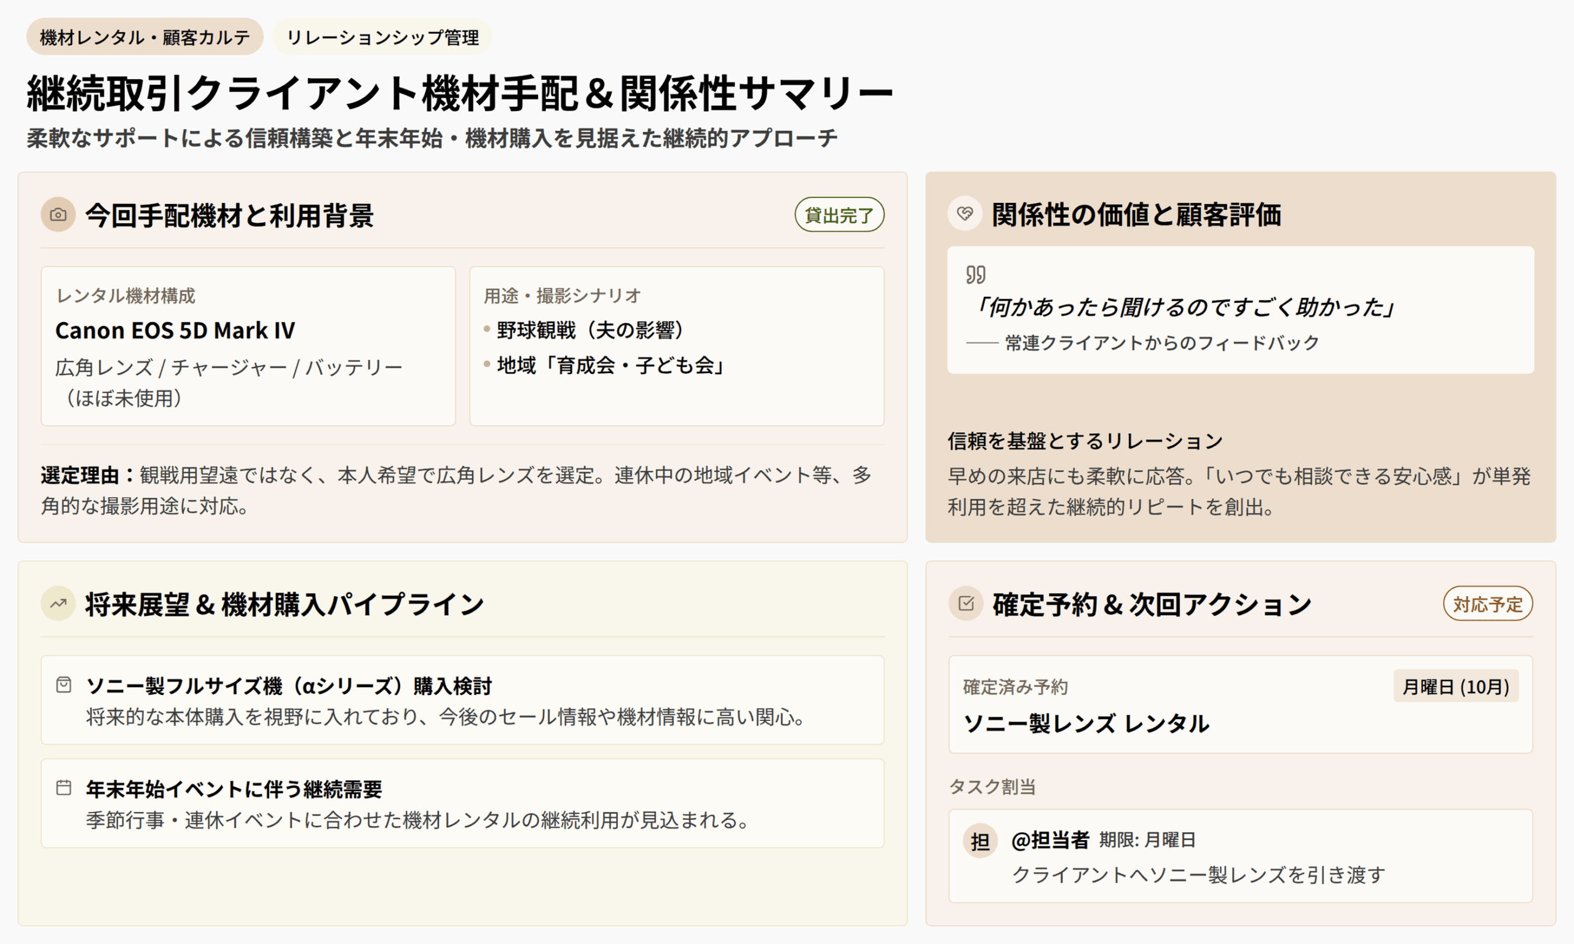The image size is (1574, 944).
Task: Open the ソニー製フルサイズ機 購入検討 item
Action: [x=462, y=700]
